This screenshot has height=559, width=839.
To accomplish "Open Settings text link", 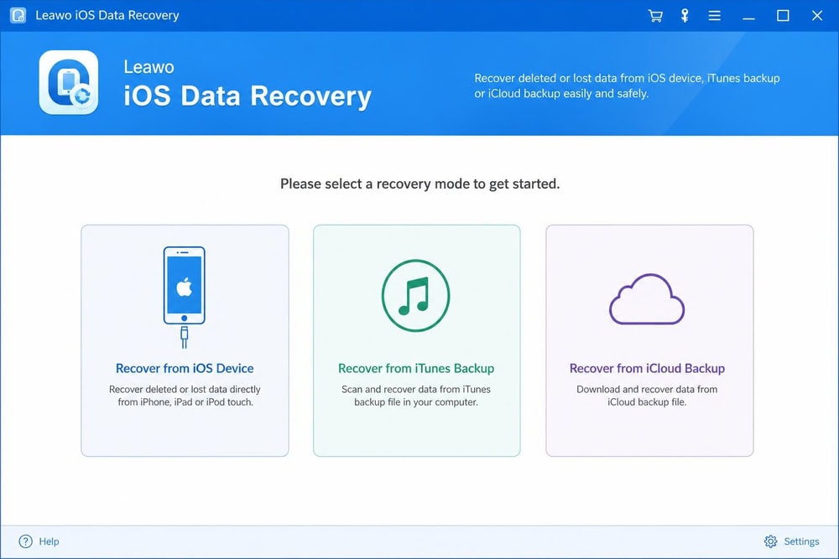I will 801,541.
